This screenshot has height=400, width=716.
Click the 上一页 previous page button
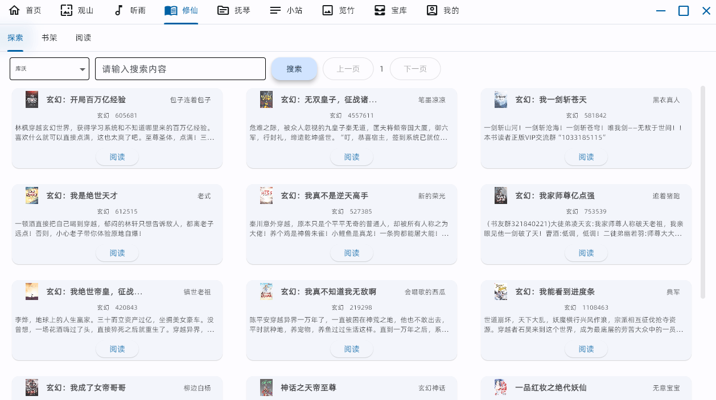(x=348, y=69)
